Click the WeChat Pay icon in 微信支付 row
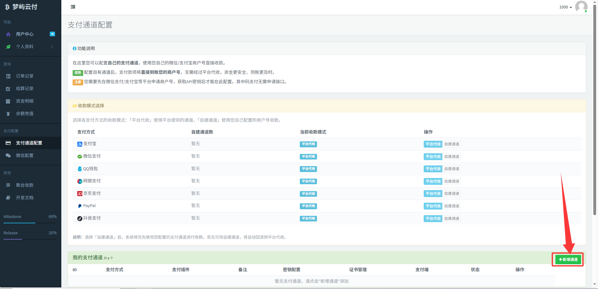Image resolution: width=598 pixels, height=289 pixels. pyautogui.click(x=80, y=156)
